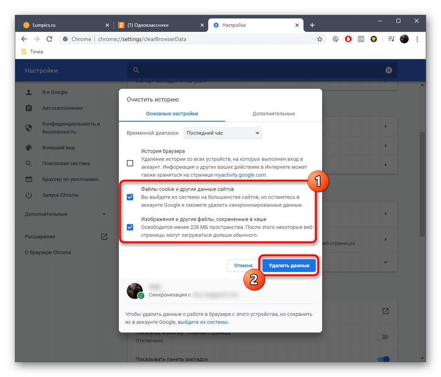Bookmark this page with the star icon
This screenshot has height=377, width=441.
pyautogui.click(x=319, y=39)
